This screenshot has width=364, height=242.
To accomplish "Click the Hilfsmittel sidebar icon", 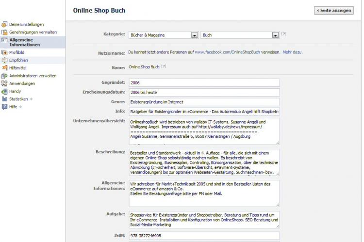I will click(4, 68).
